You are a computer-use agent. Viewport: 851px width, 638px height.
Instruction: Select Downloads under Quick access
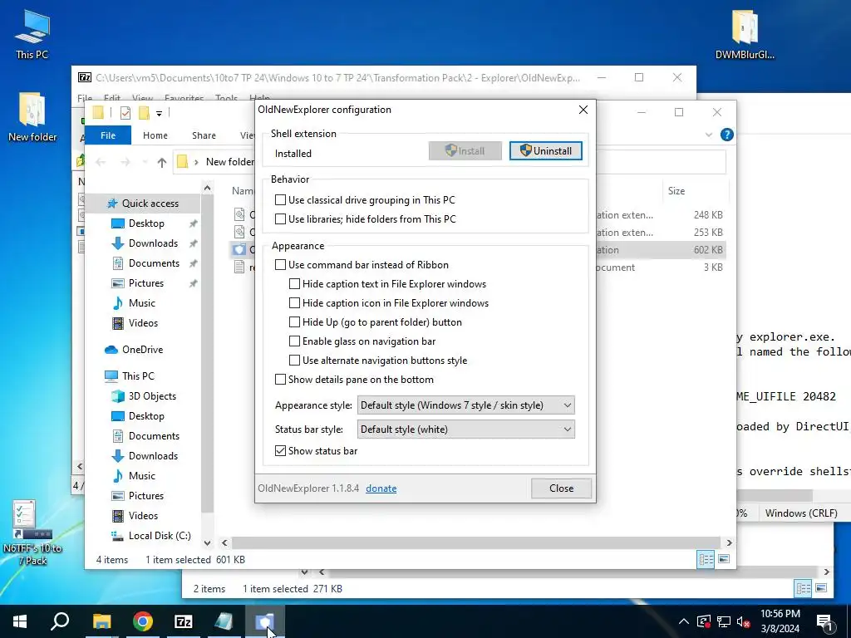tap(153, 243)
